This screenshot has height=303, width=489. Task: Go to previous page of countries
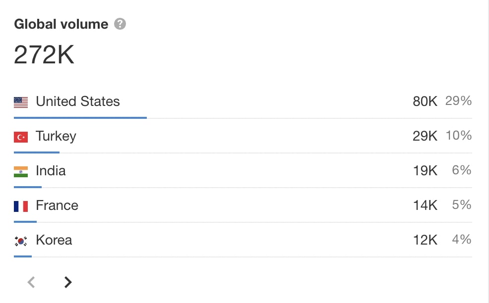[31, 282]
